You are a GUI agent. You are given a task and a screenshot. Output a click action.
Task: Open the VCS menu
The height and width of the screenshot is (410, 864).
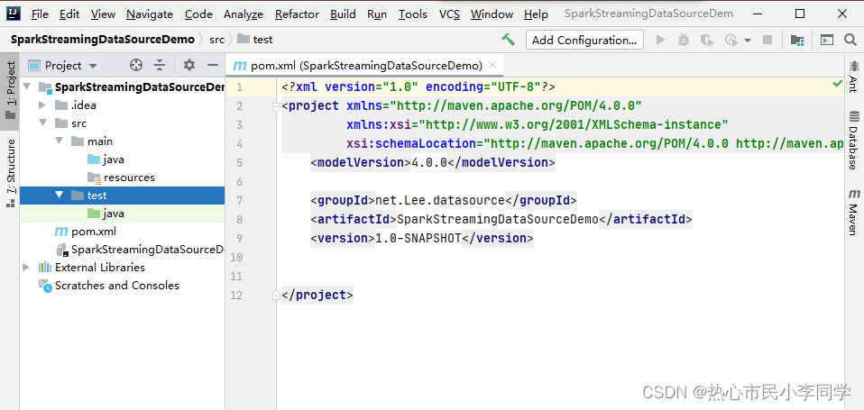coord(450,14)
